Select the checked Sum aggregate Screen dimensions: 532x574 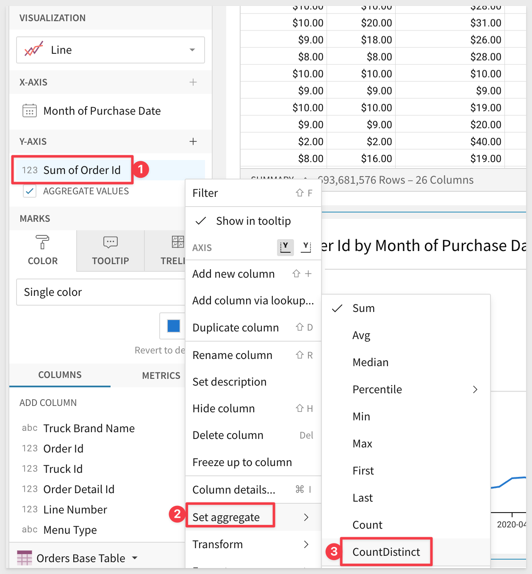coord(363,308)
